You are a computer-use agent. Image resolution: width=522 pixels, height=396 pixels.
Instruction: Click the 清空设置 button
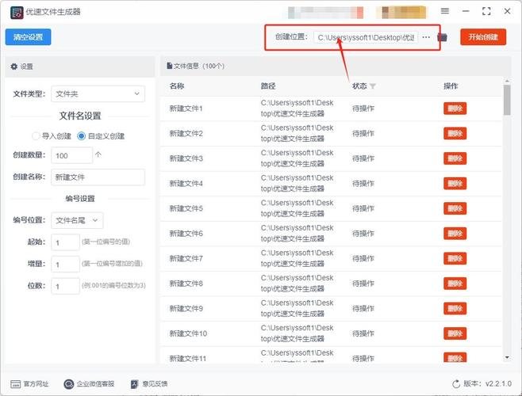click(28, 37)
